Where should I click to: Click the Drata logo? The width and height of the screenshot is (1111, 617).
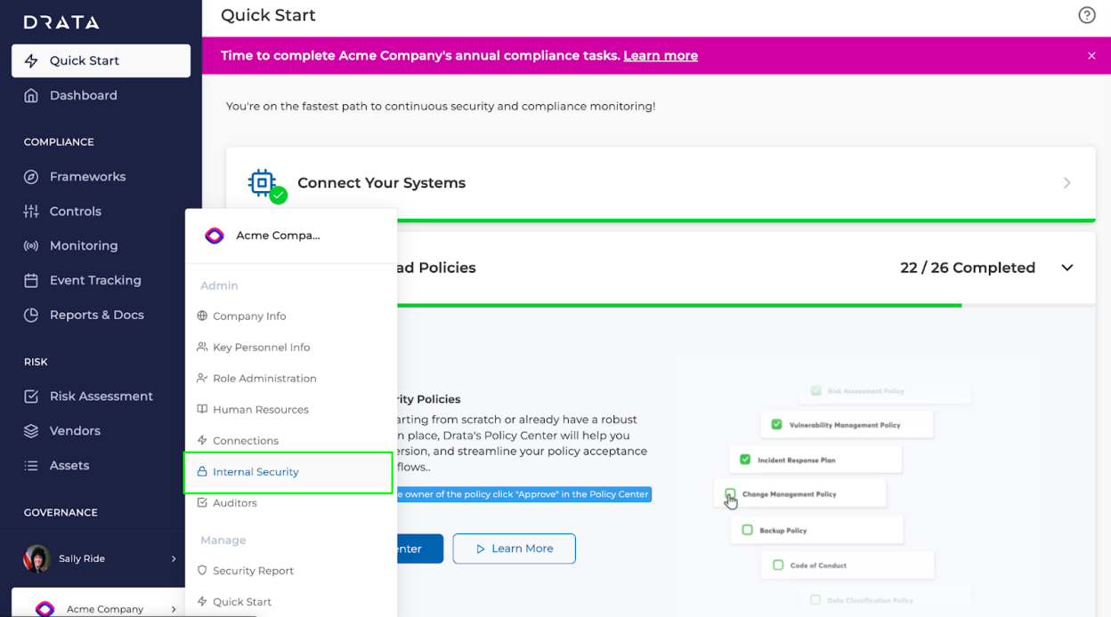pyautogui.click(x=61, y=22)
